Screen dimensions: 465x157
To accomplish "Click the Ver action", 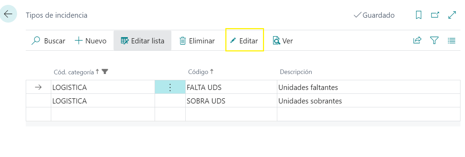I will (283, 41).
